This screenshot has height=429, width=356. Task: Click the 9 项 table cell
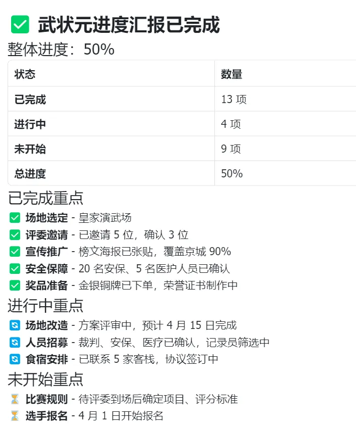pyautogui.click(x=231, y=149)
